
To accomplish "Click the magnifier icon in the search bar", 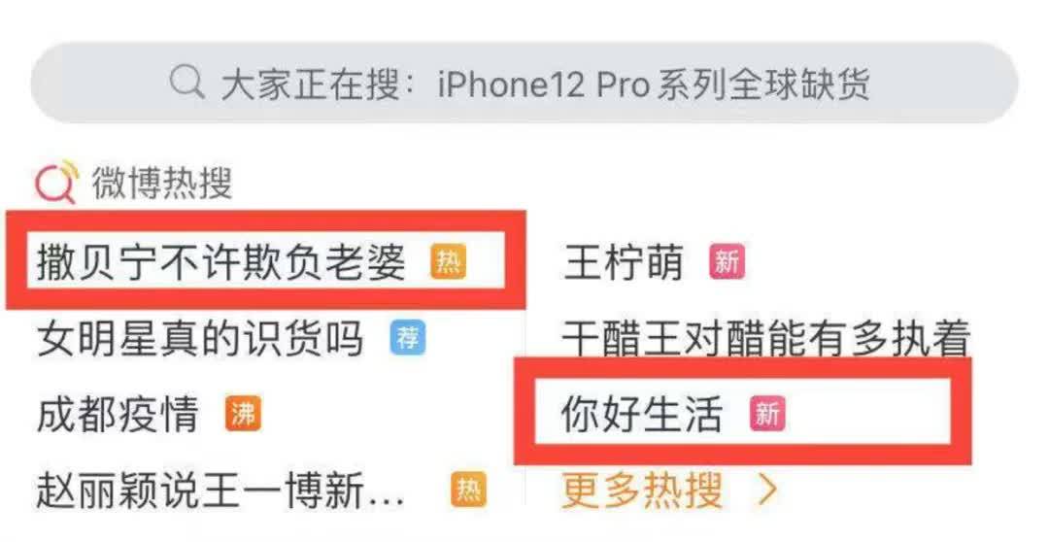I will click(x=186, y=85).
